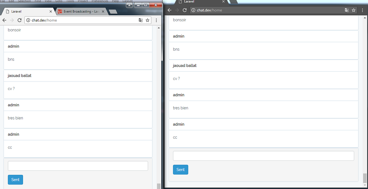Click user profile icon in left window titlebar

[x=129, y=5]
